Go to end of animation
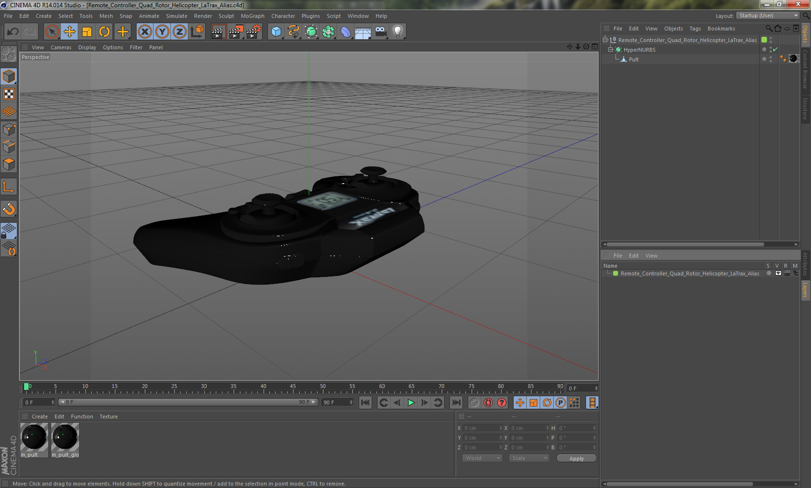Image resolution: width=811 pixels, height=488 pixels. click(456, 402)
